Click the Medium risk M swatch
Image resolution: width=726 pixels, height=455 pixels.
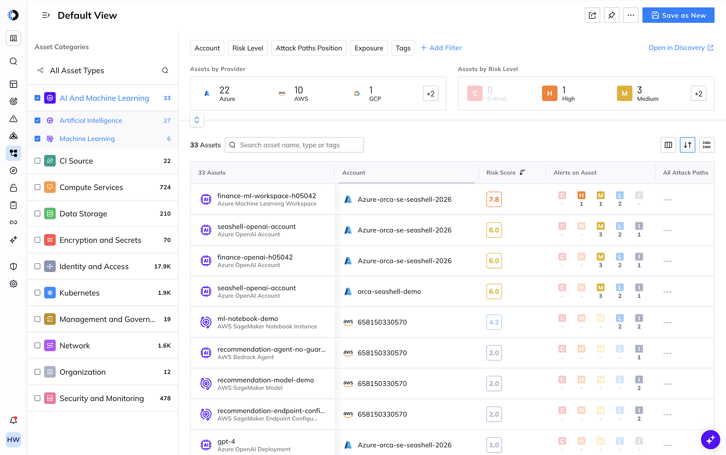point(624,93)
